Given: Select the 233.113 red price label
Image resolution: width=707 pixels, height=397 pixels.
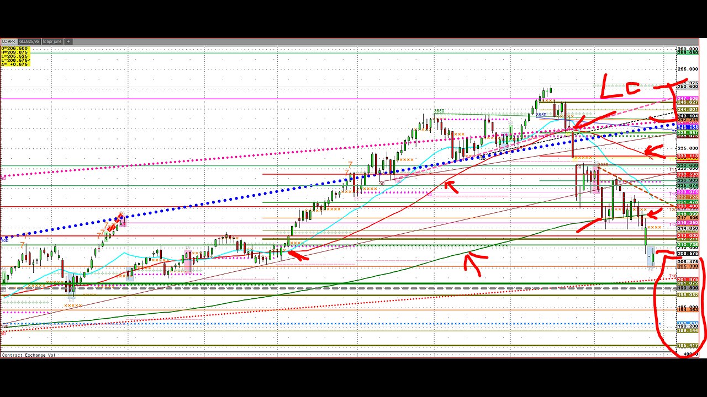Looking at the screenshot, I should point(688,156).
